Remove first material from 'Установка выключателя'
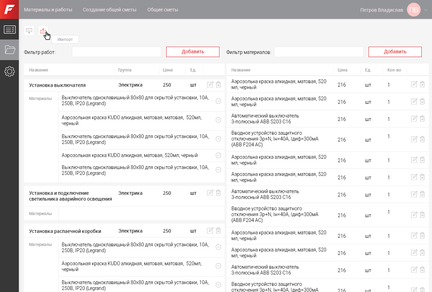 (218, 101)
